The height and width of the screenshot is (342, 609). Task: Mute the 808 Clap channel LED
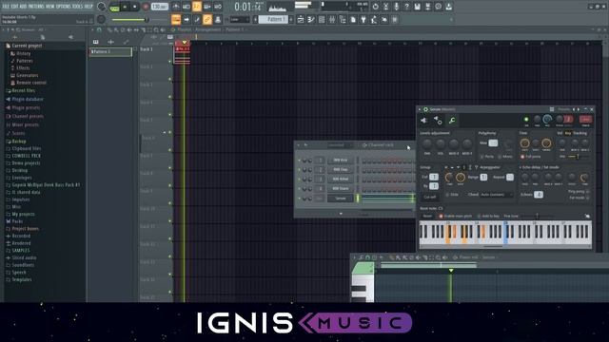coord(299,170)
